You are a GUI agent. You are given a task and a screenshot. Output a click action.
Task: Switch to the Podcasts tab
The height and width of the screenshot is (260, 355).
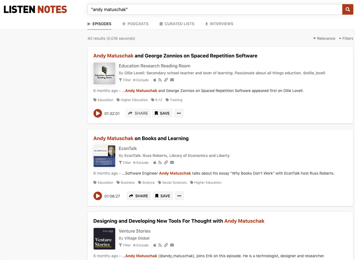pyautogui.click(x=135, y=24)
